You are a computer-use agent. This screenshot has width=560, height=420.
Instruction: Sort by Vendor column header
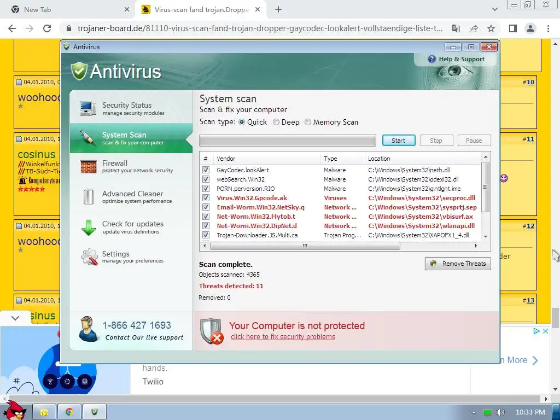266,159
